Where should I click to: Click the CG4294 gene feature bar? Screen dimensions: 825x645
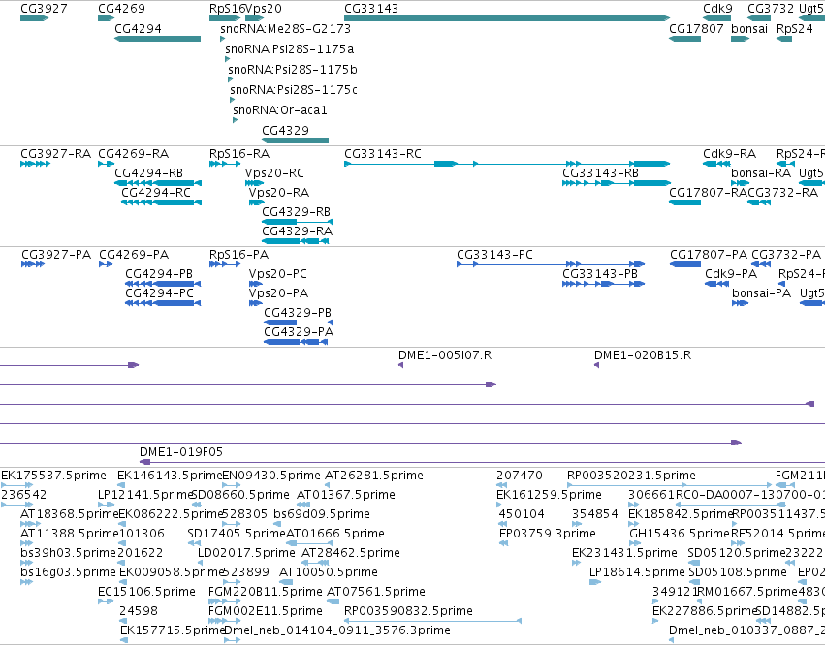pos(157,39)
